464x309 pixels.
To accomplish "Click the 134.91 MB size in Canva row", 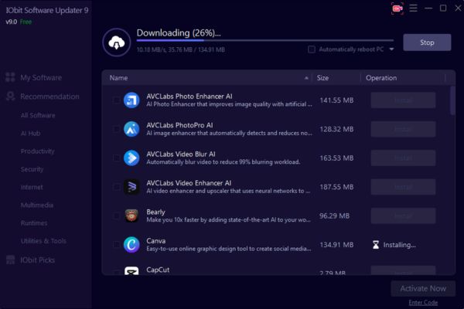I will [336, 245].
